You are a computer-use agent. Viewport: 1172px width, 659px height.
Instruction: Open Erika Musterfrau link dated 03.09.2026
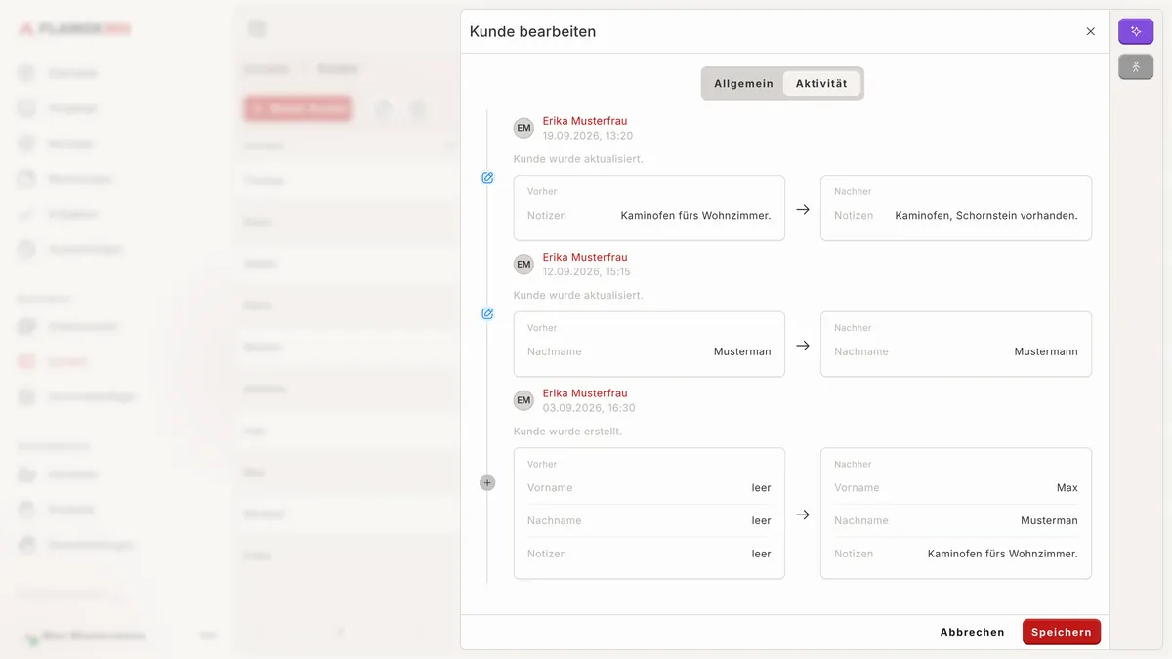pyautogui.click(x=585, y=393)
